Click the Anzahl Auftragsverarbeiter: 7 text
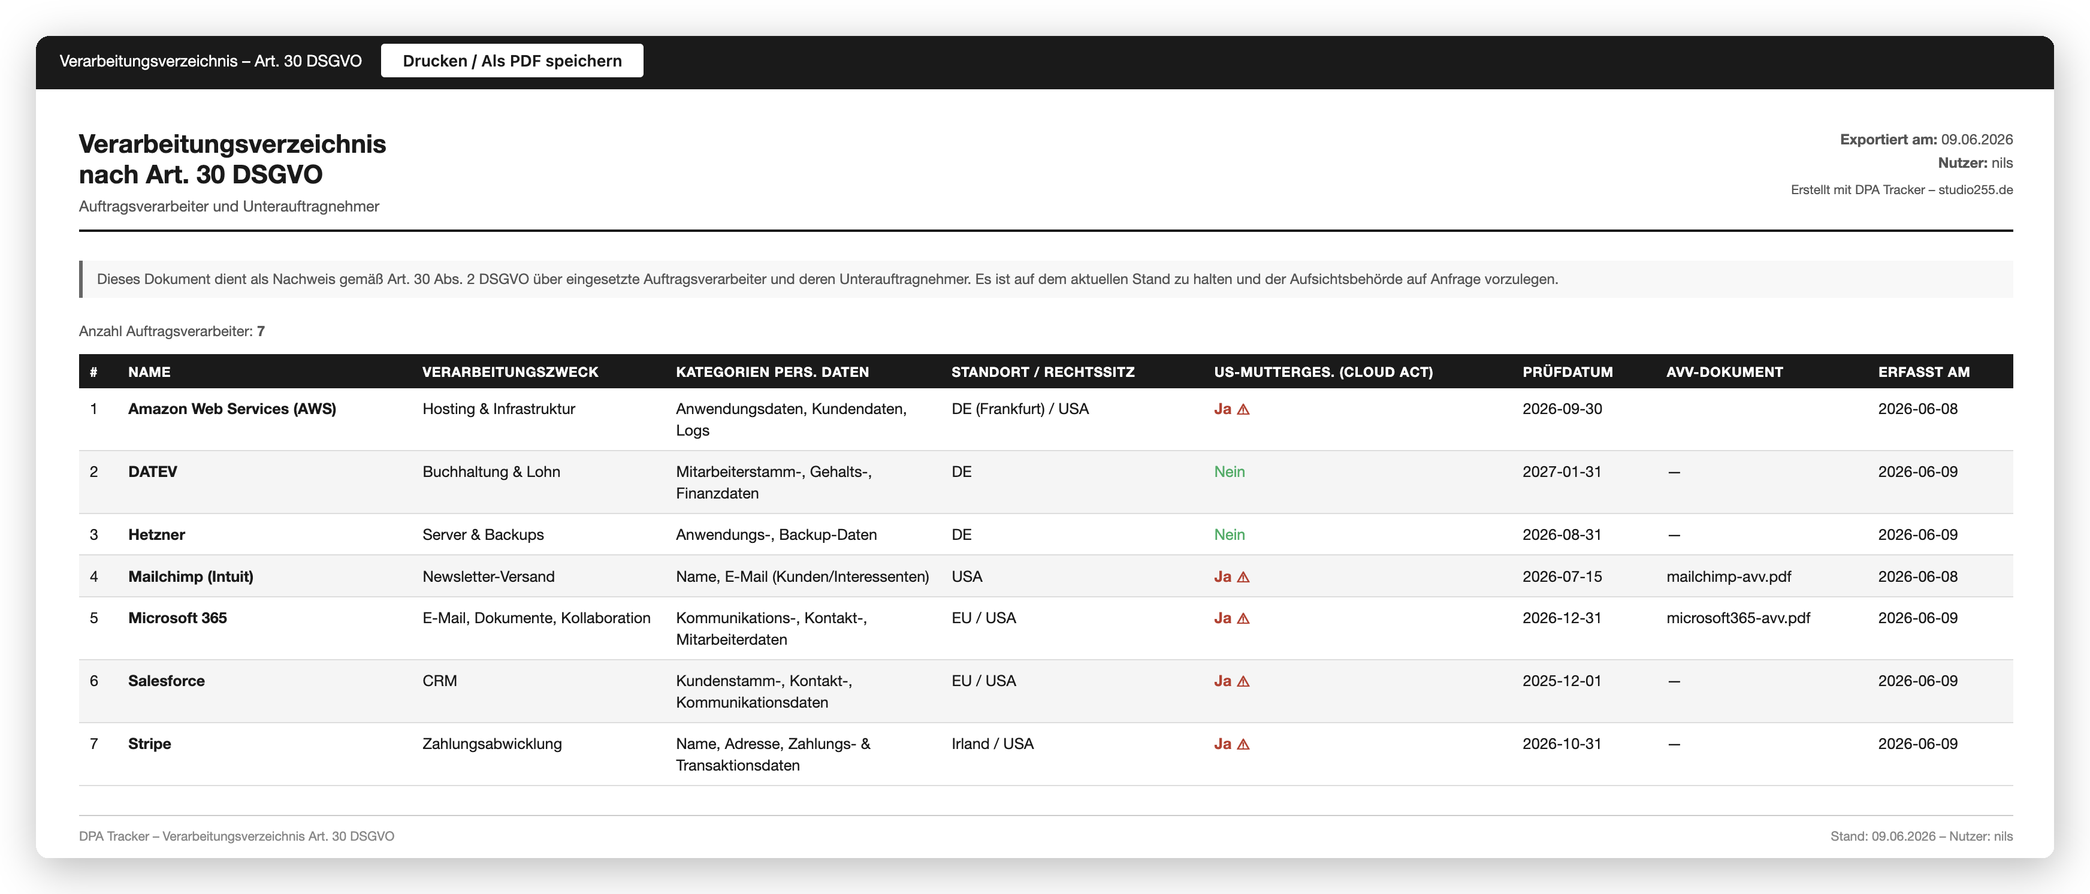The width and height of the screenshot is (2090, 894). click(172, 331)
